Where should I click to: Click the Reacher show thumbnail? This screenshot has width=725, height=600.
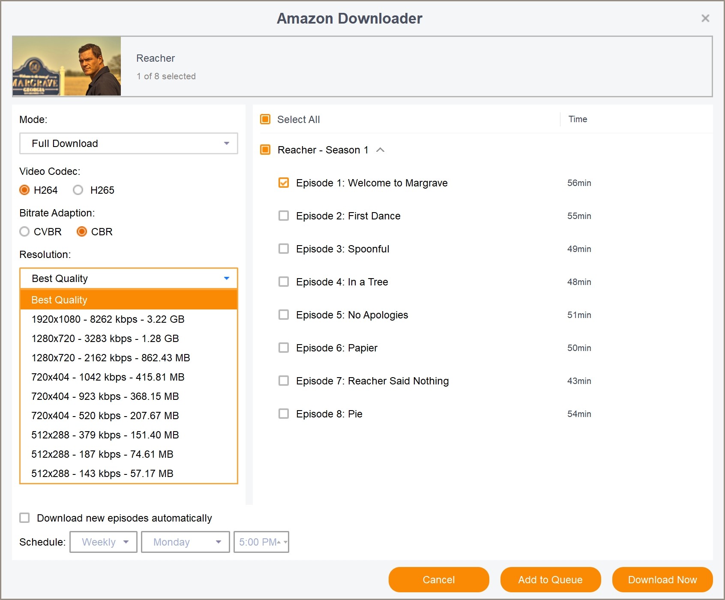(67, 66)
